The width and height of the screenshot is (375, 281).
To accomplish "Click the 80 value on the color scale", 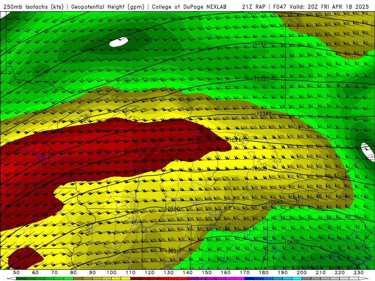I will point(74,273).
